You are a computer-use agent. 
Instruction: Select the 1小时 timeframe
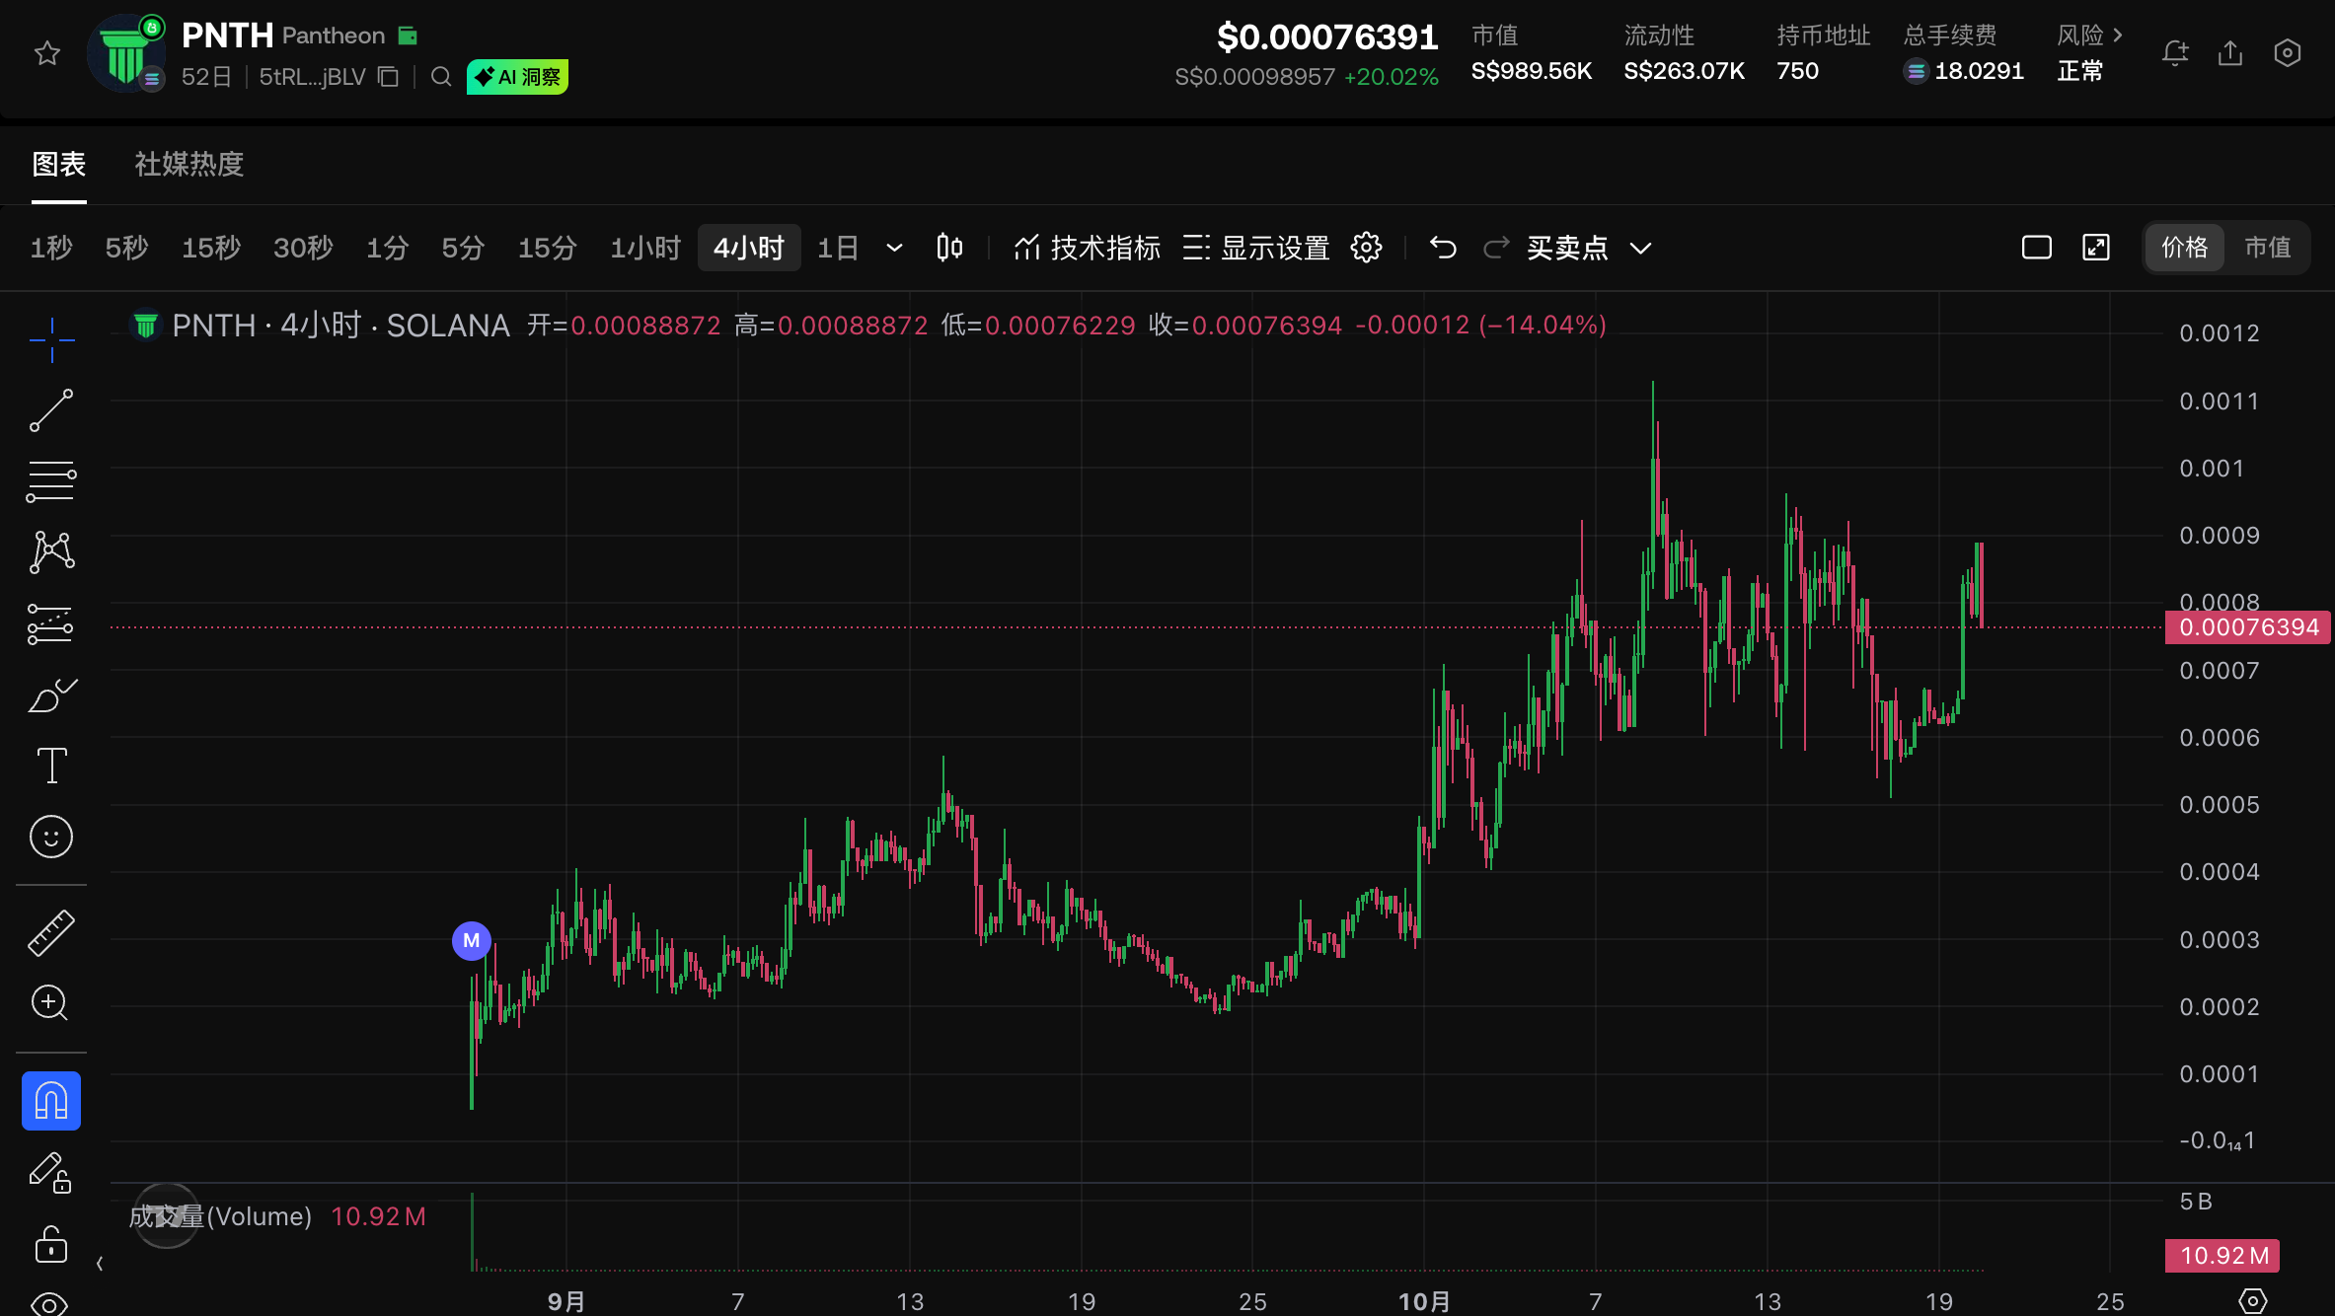(645, 248)
